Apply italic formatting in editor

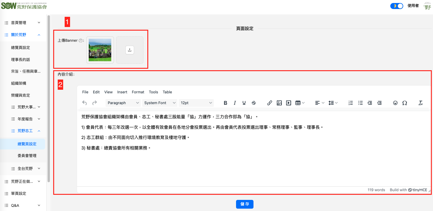pyautogui.click(x=235, y=103)
